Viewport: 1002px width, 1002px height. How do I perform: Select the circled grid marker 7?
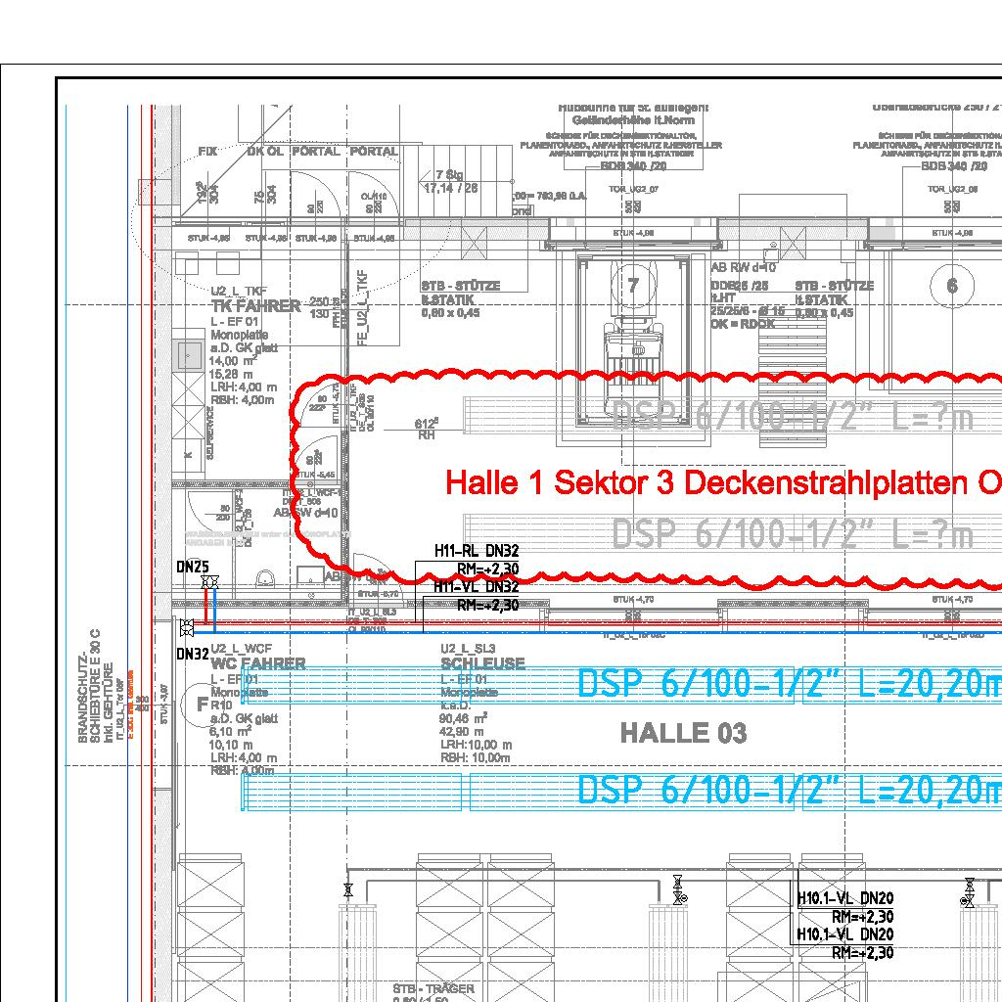(633, 285)
